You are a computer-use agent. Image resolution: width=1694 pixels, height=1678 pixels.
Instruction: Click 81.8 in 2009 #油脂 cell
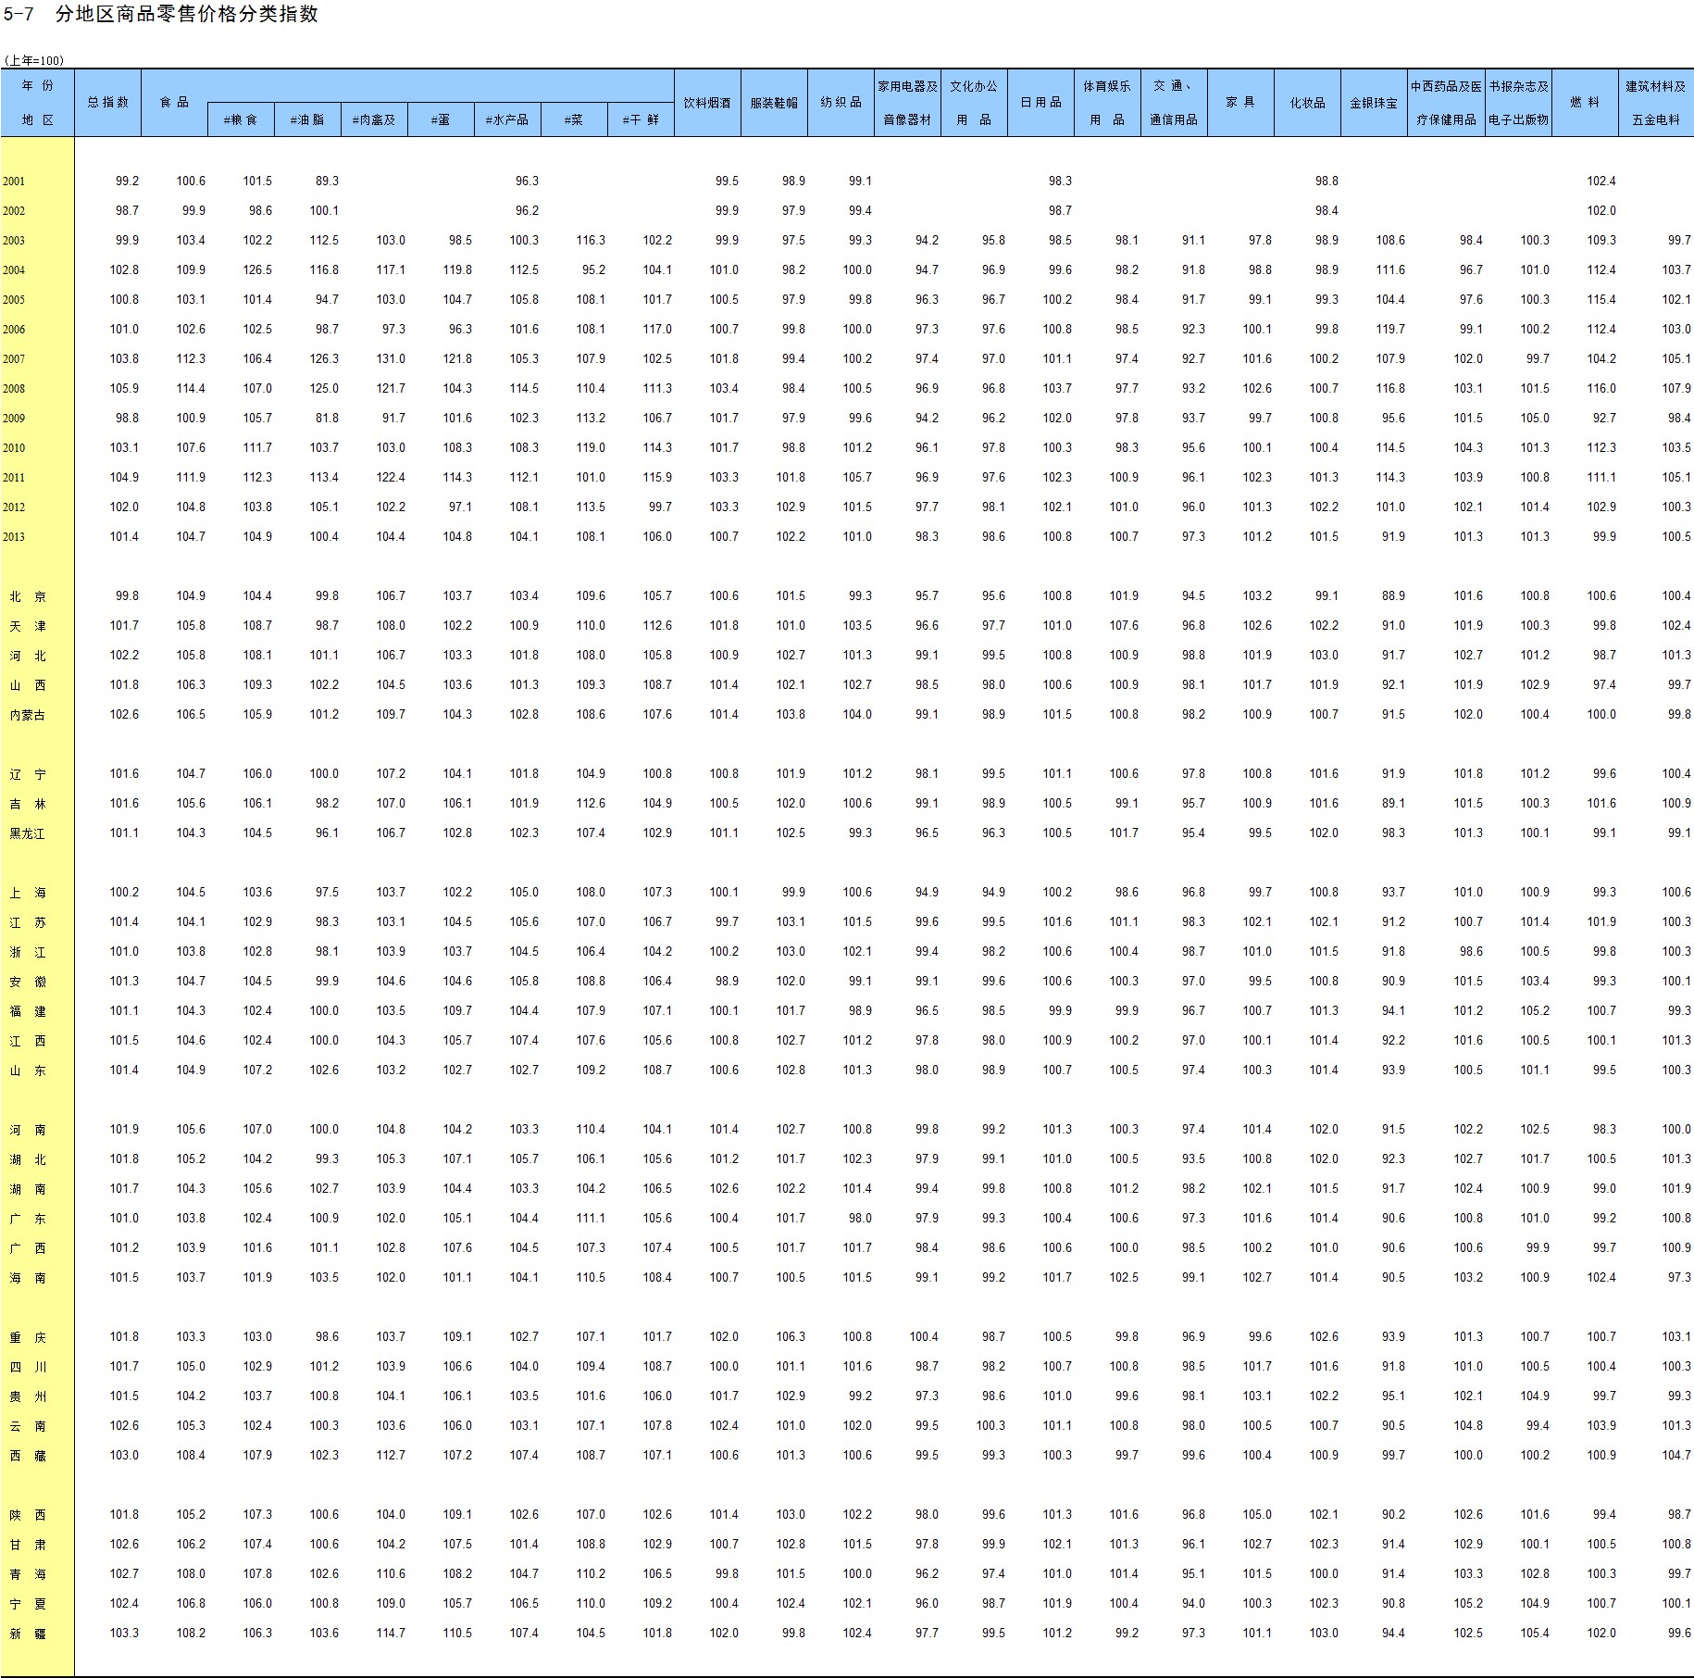point(327,418)
